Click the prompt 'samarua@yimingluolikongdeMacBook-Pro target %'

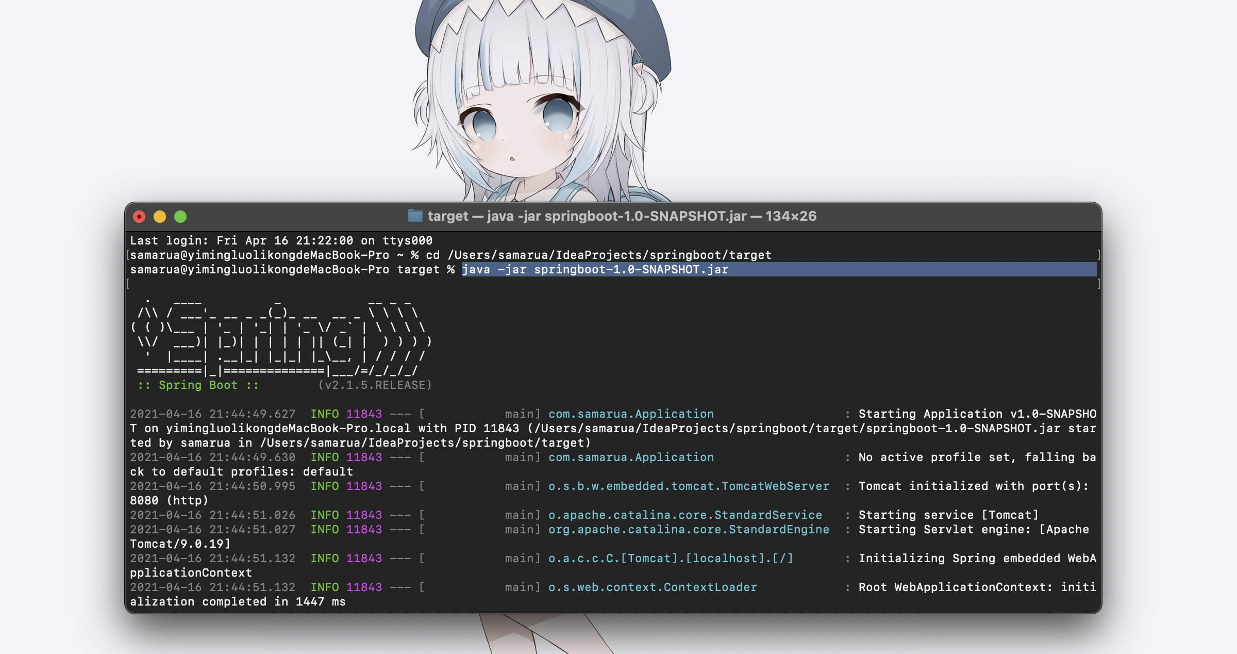tap(292, 269)
